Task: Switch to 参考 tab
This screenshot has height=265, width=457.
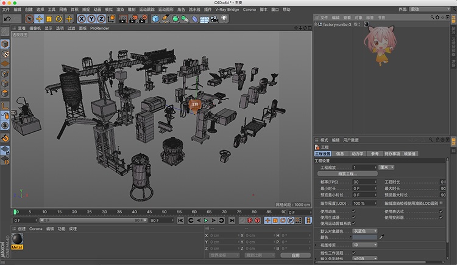Action: click(x=375, y=154)
